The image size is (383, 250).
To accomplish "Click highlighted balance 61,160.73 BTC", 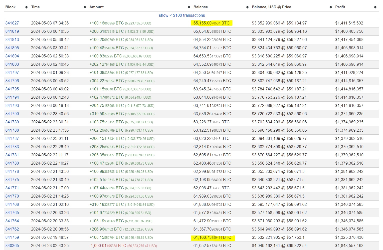I will [212, 237].
